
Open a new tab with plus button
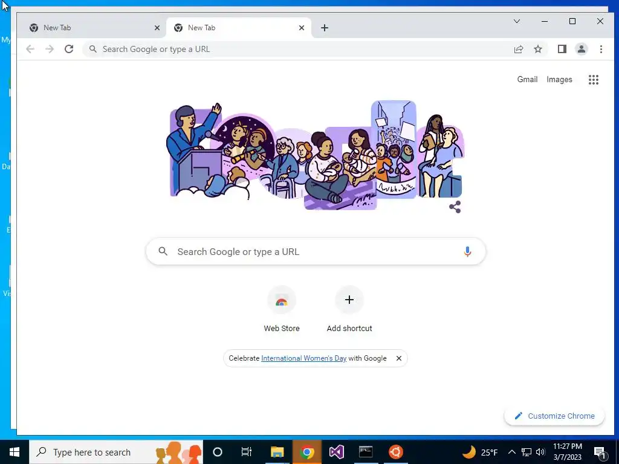pos(324,28)
